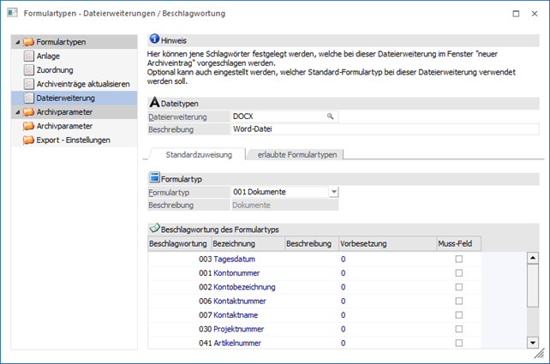Click the Export - Einstellungen folder icon
This screenshot has height=364, width=550.
coord(28,140)
